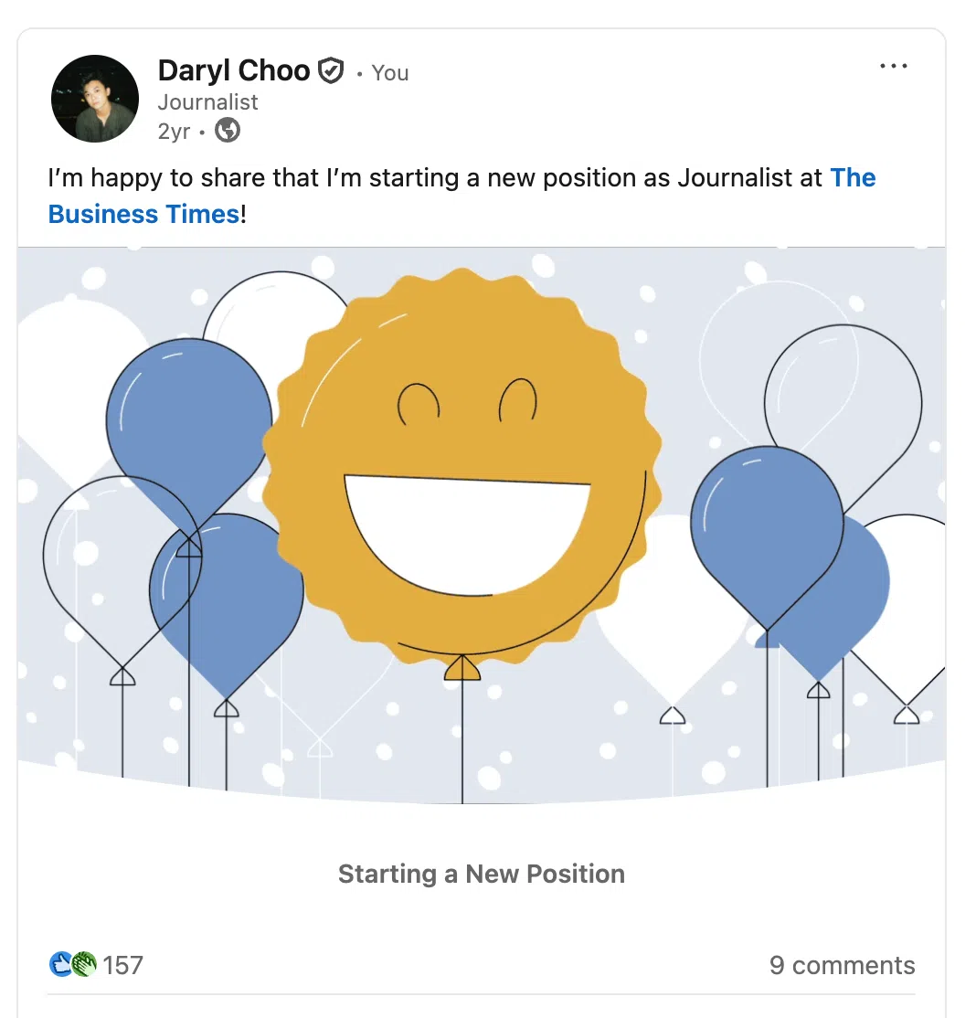Click the "Journalist" headline under the name
The width and height of the screenshot is (976, 1018).
coord(207,102)
